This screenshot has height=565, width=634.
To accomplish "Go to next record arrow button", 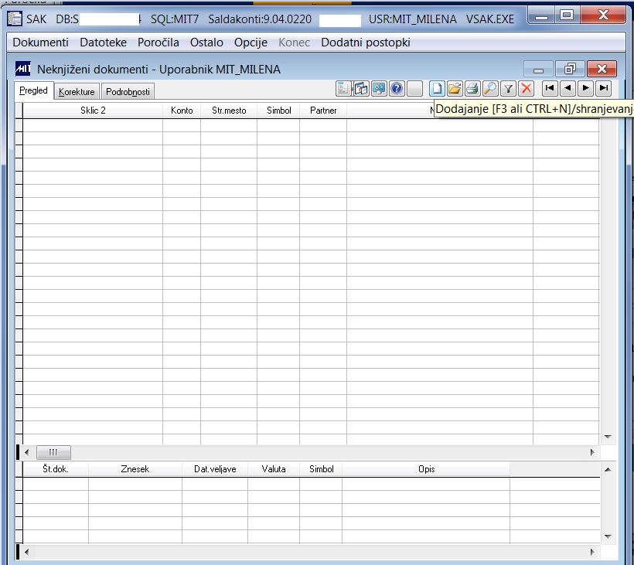I will click(x=585, y=89).
